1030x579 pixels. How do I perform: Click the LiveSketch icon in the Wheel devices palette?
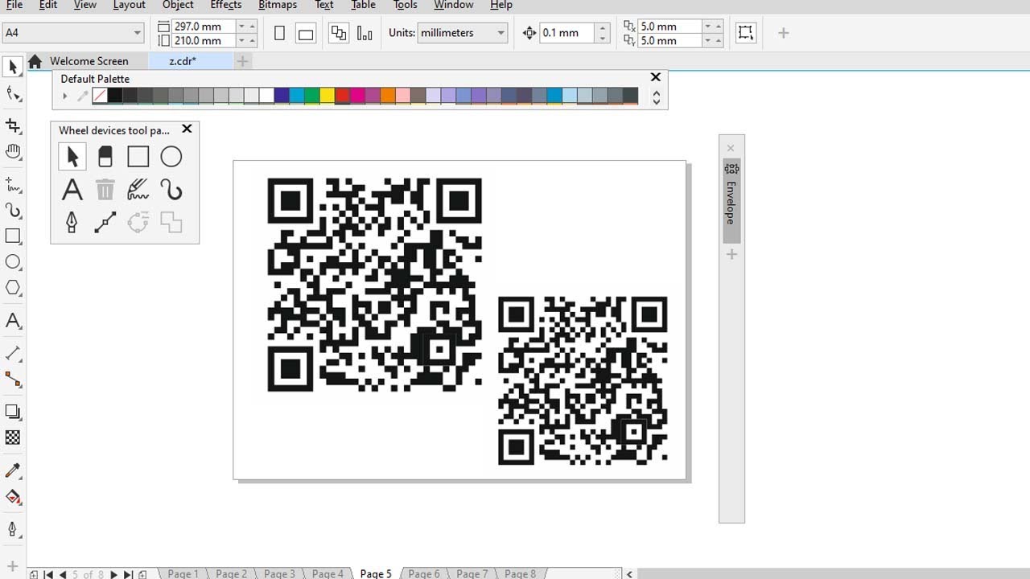[x=138, y=190]
